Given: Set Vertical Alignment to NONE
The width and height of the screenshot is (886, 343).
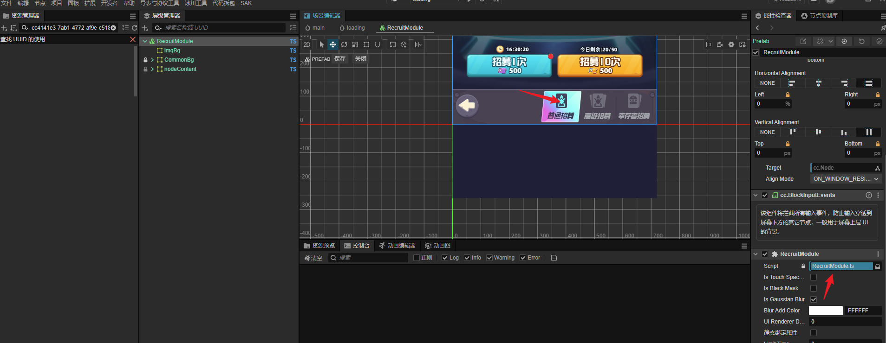Looking at the screenshot, I should (x=767, y=132).
